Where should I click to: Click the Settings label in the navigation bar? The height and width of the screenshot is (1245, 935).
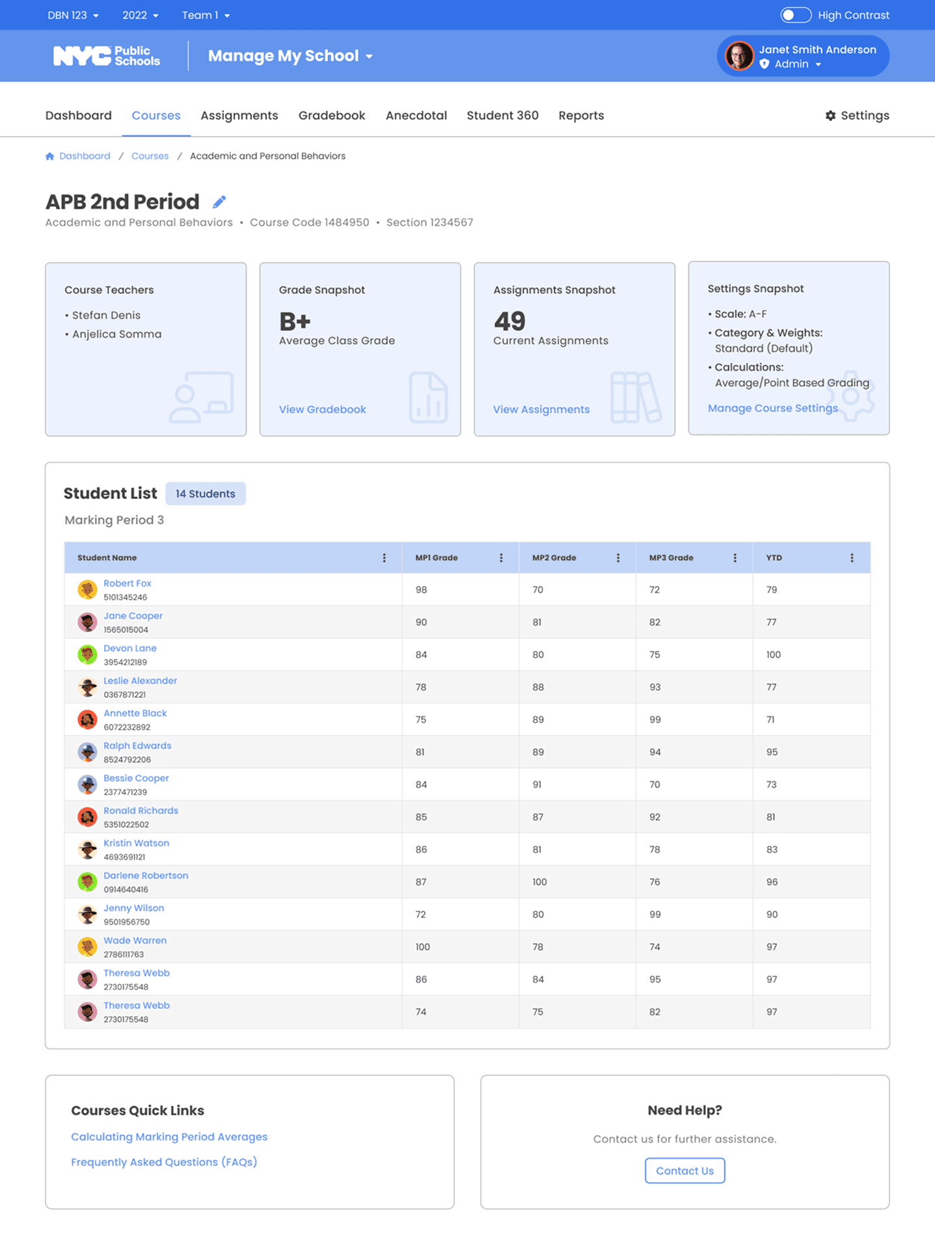[x=865, y=115]
